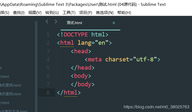This screenshot has height=112, width=192.
Task: Go to previous tab with left arrow
Action: pyautogui.click(x=47, y=21)
